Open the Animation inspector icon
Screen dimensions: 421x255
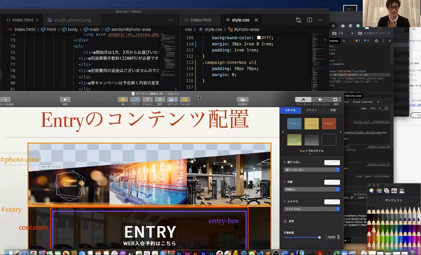320,100
